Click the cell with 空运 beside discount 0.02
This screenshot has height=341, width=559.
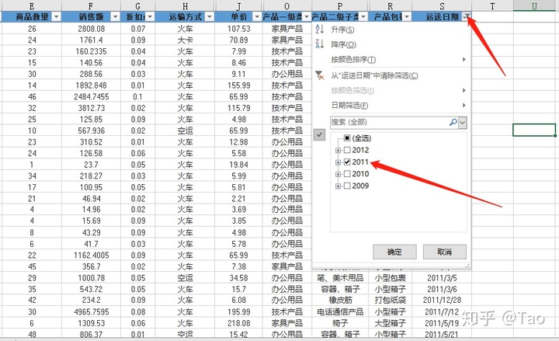point(185,130)
